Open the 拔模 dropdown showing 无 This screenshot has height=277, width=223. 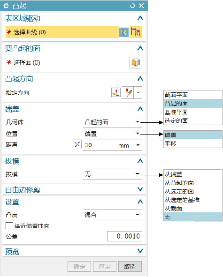112,174
